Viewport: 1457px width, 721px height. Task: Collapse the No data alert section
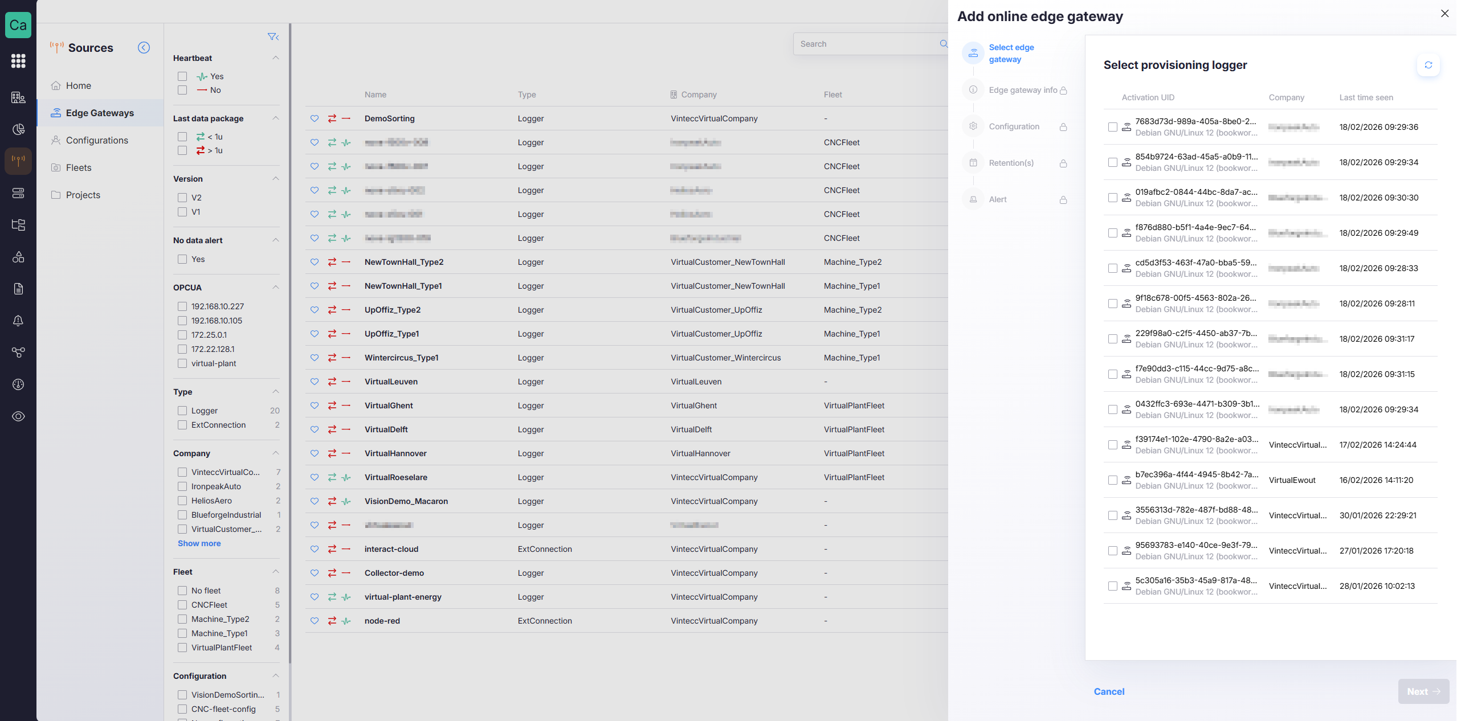[x=276, y=240]
